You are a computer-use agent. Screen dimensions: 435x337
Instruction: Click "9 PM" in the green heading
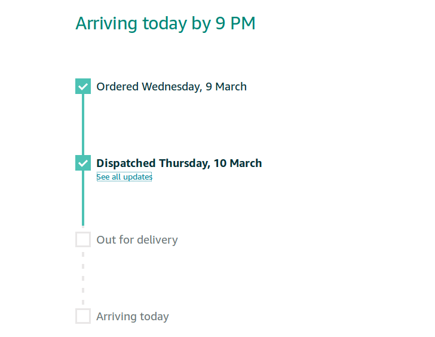(x=235, y=24)
